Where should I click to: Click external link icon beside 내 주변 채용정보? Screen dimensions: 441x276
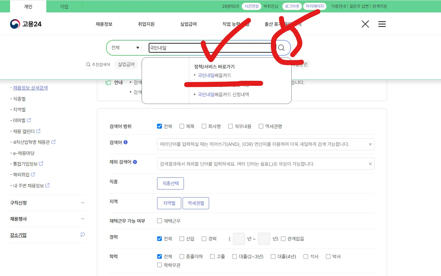pos(47,185)
